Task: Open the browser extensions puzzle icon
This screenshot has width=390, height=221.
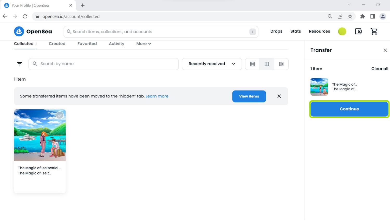Action: click(362, 16)
